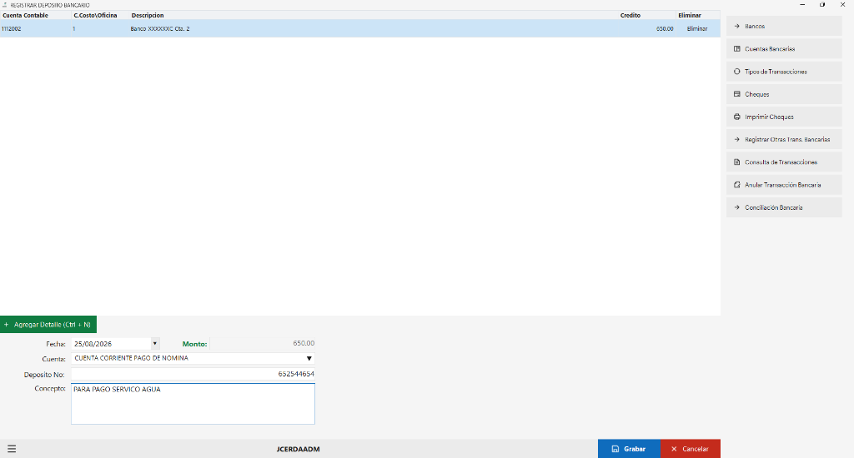The width and height of the screenshot is (854, 458).
Task: Click the Cheques card icon
Action: [737, 94]
